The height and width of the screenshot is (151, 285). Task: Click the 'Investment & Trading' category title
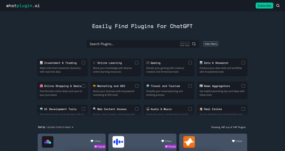[60, 63]
